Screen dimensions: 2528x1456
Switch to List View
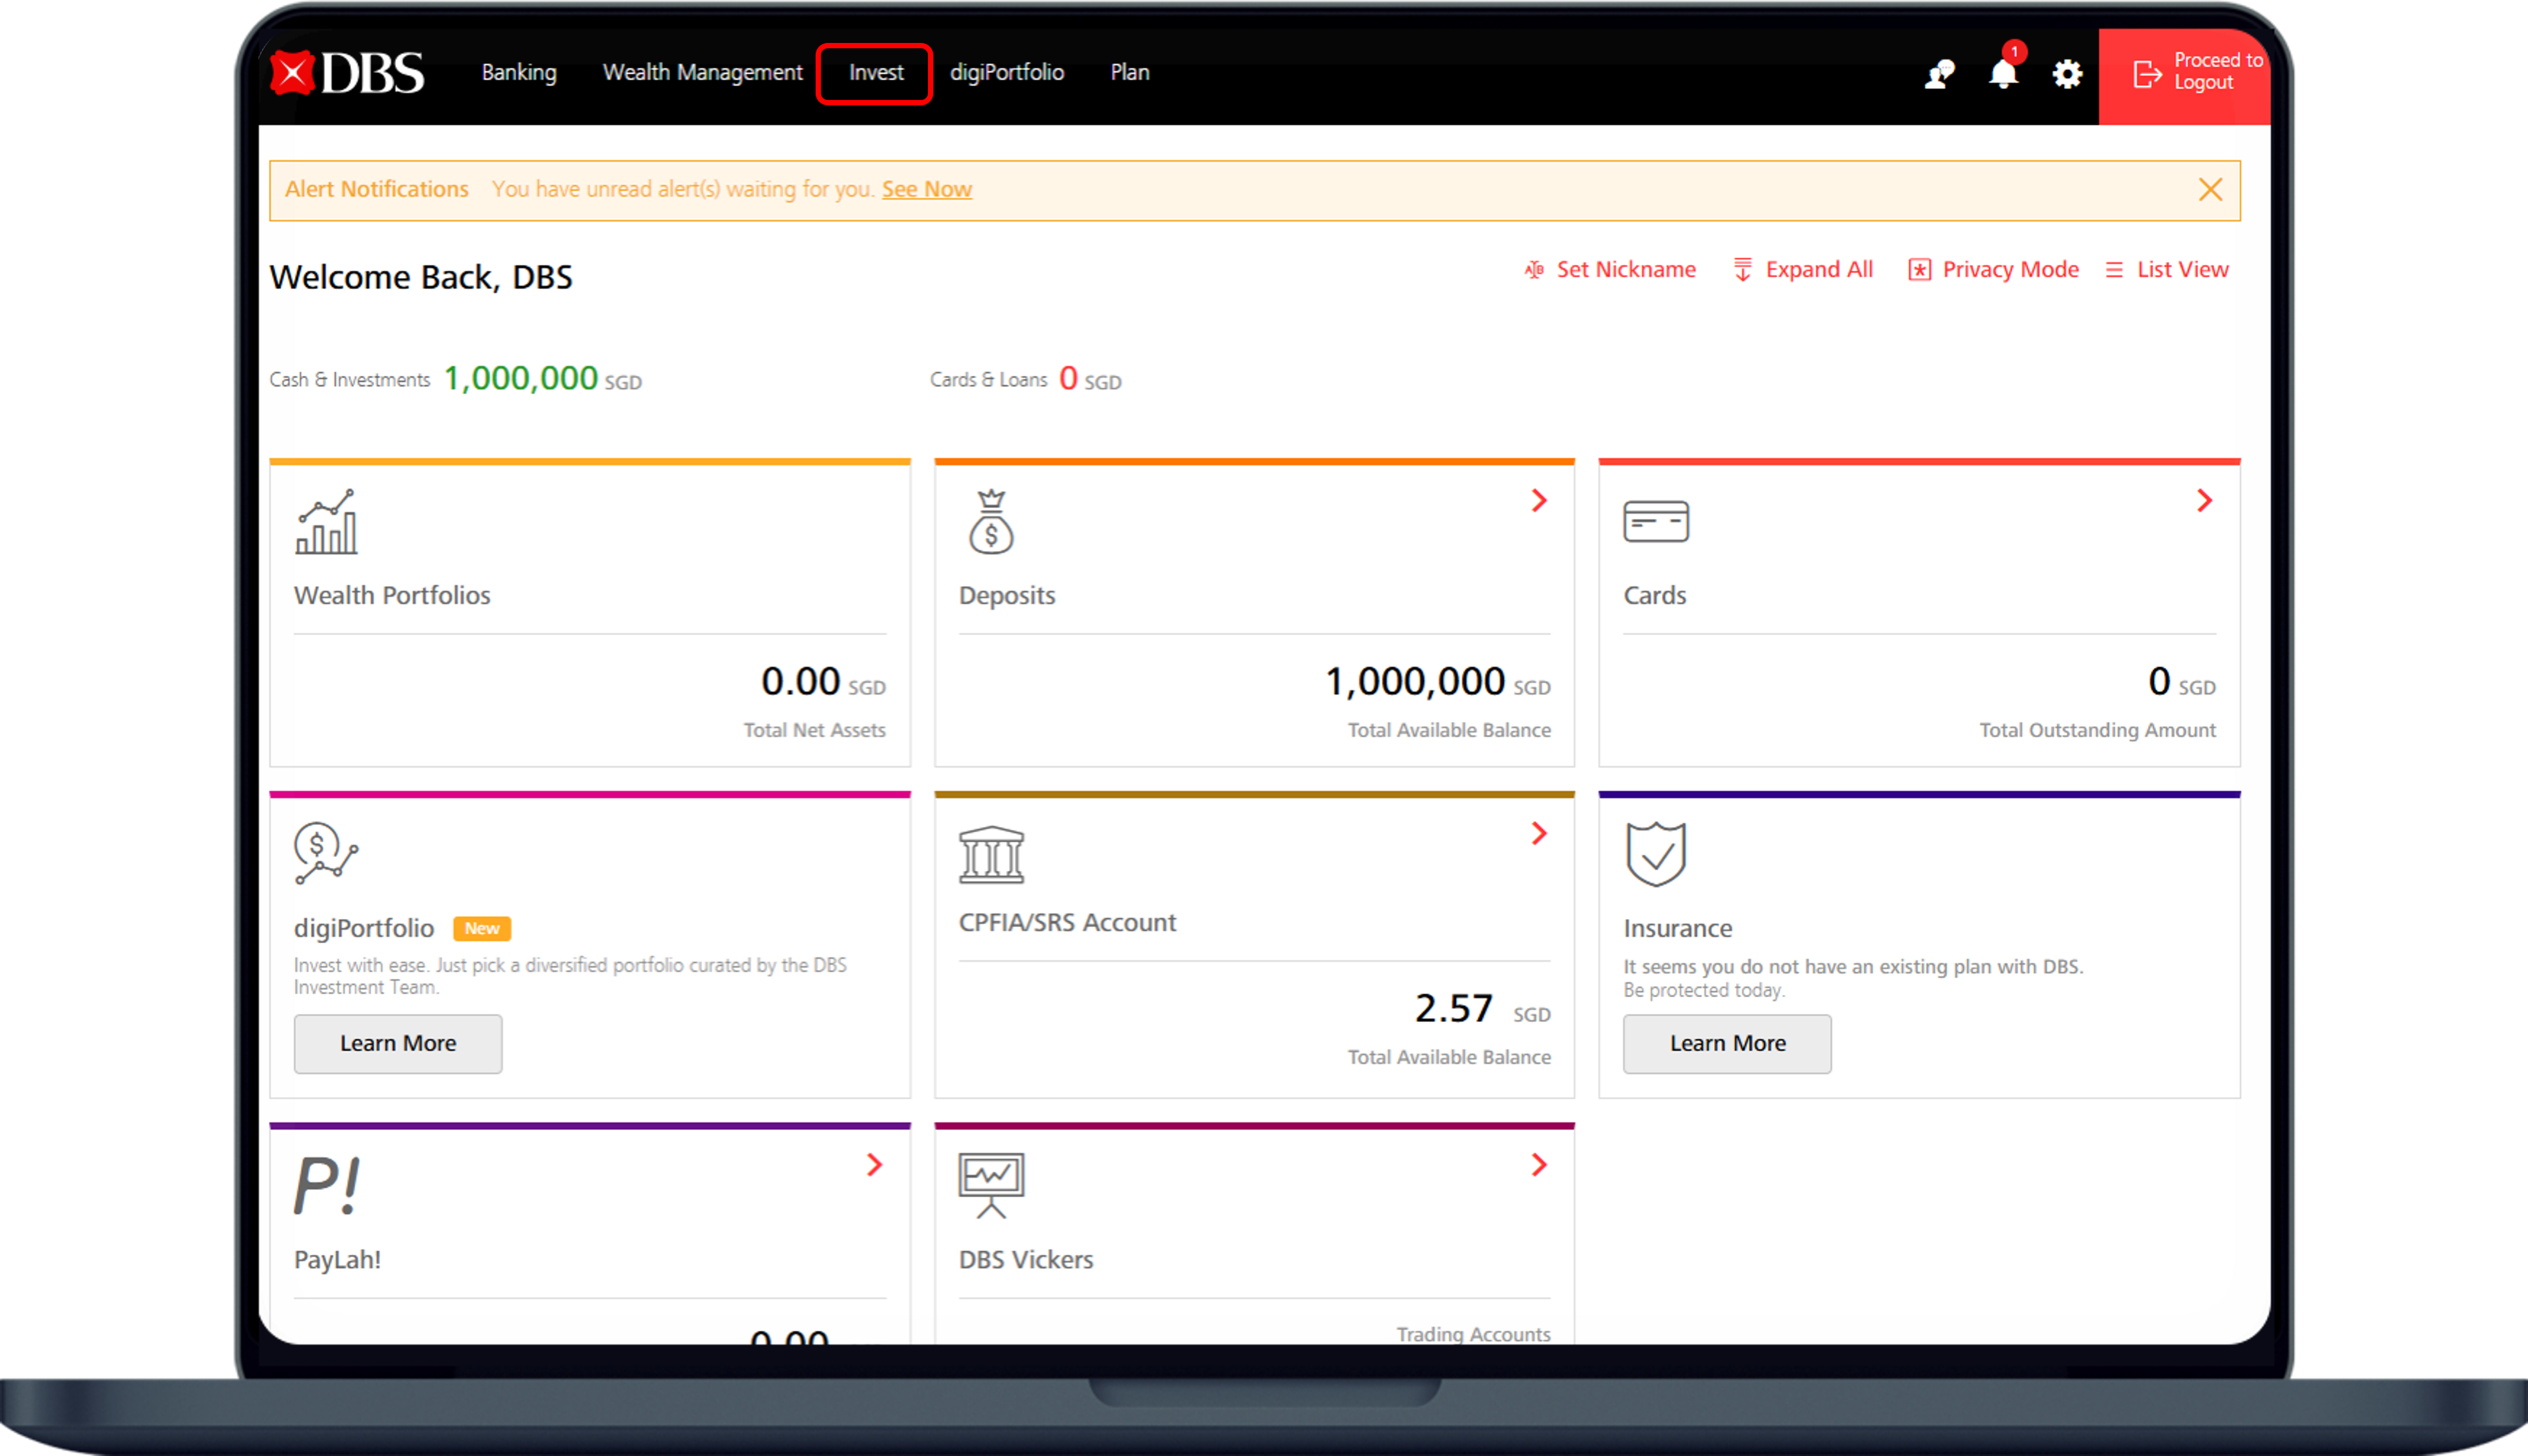2167,269
